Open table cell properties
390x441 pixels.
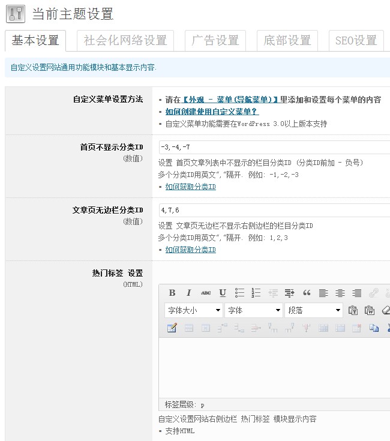click(x=206, y=328)
